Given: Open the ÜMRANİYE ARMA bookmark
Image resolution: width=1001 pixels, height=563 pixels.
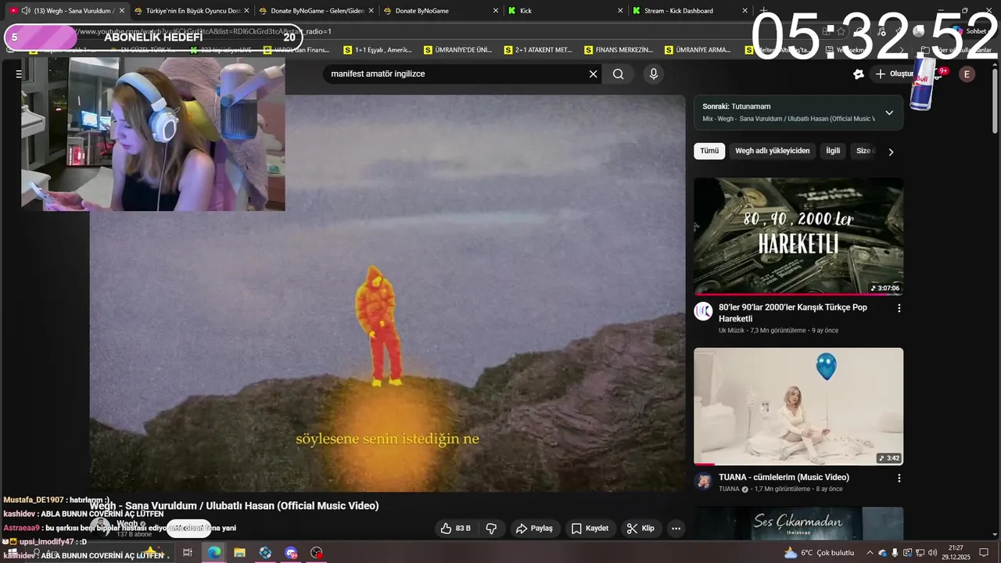Looking at the screenshot, I should point(698,50).
